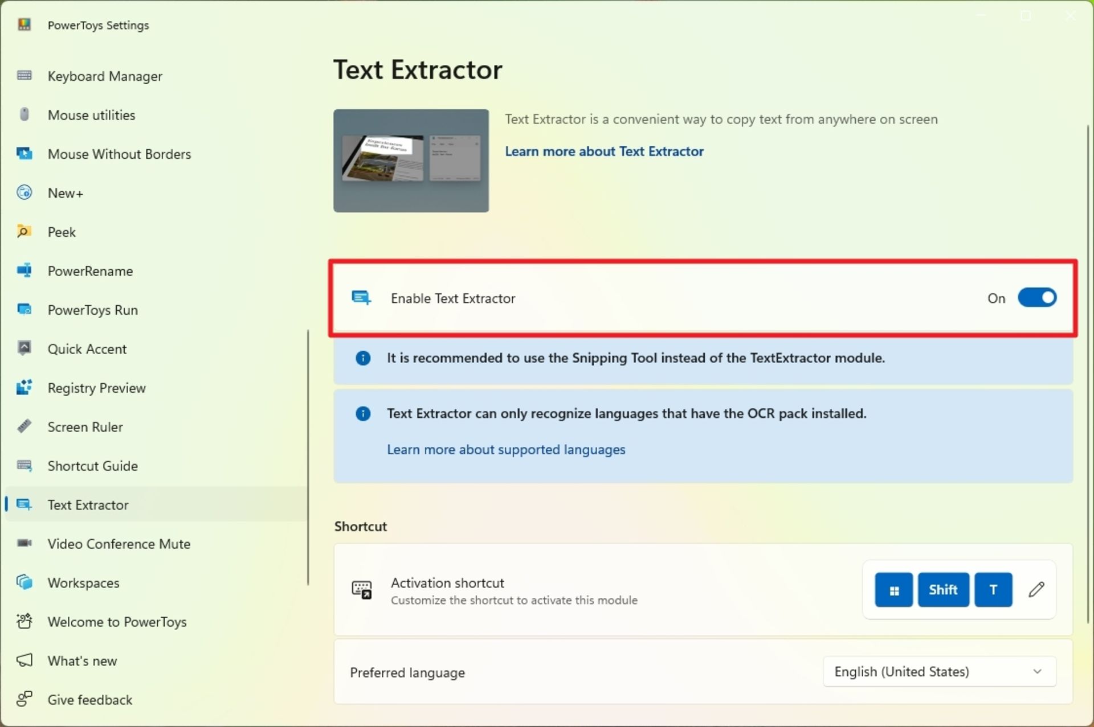Click the Enable Text Extractor row icon

361,298
